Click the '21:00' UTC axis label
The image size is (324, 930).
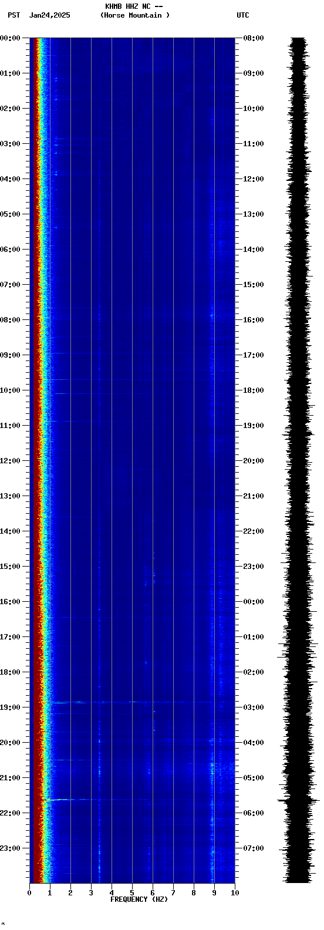click(254, 496)
